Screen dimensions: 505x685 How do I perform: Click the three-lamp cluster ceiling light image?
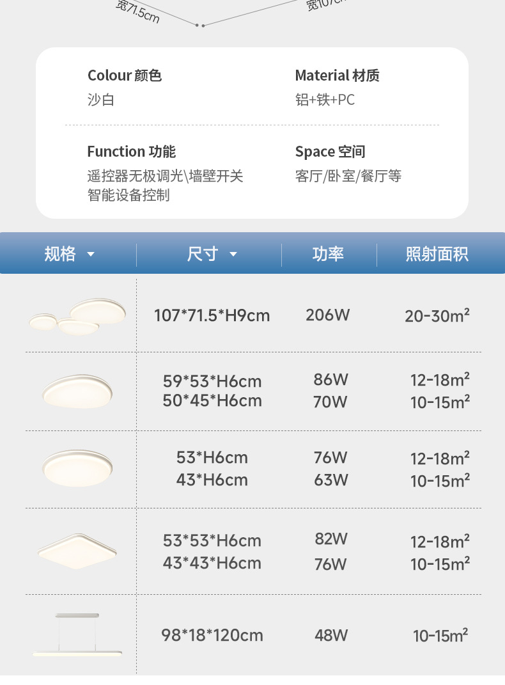click(78, 316)
